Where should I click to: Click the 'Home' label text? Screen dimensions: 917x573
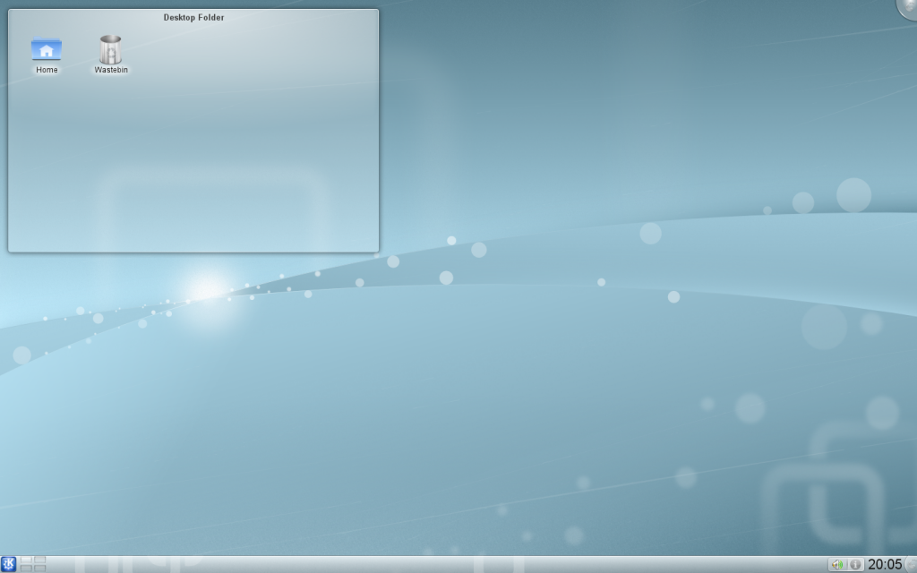coord(46,69)
